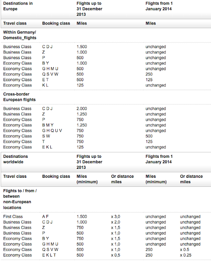Select the 'E K L T' worldwide Economy booking class
The width and height of the screenshot is (211, 261).
click(x=49, y=255)
